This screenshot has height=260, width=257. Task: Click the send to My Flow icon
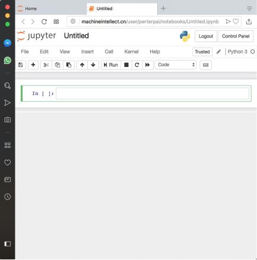[228, 21]
